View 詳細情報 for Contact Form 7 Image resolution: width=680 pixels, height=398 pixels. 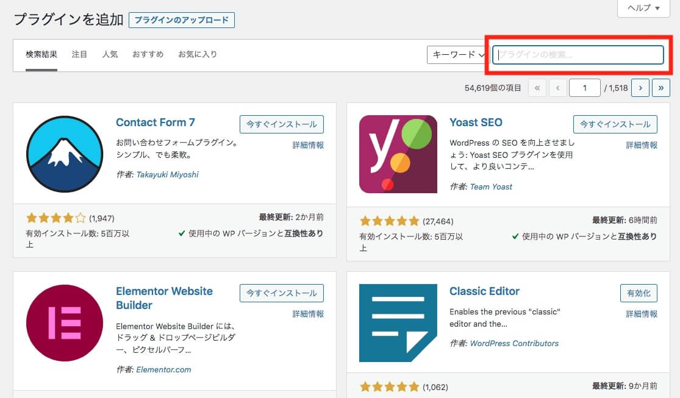click(x=308, y=145)
